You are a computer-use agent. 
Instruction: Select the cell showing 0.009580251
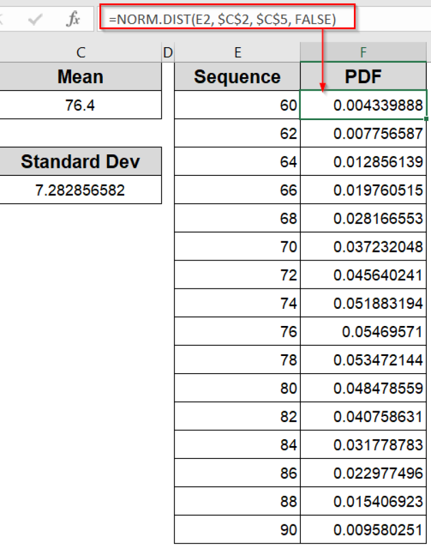coord(363,529)
